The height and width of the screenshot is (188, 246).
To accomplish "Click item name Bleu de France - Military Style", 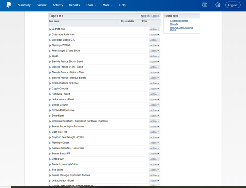I will click(x=68, y=72).
